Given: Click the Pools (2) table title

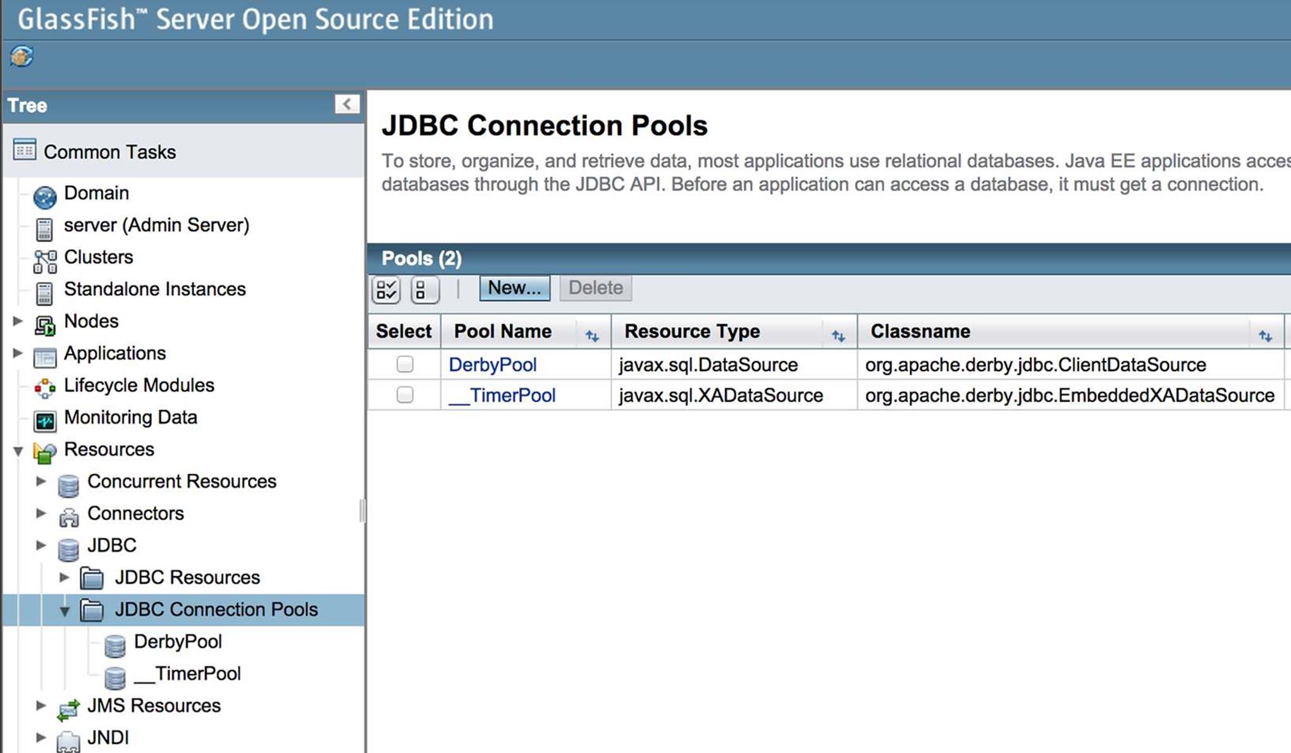Looking at the screenshot, I should click(x=421, y=259).
